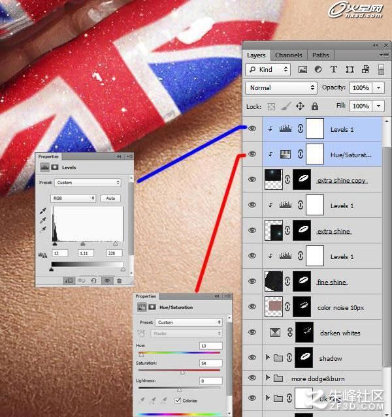
Task: Hide the darken whites layer
Action: (x=252, y=332)
